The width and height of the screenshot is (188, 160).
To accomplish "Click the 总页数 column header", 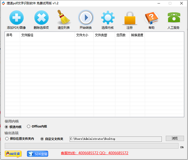I will point(122,35).
